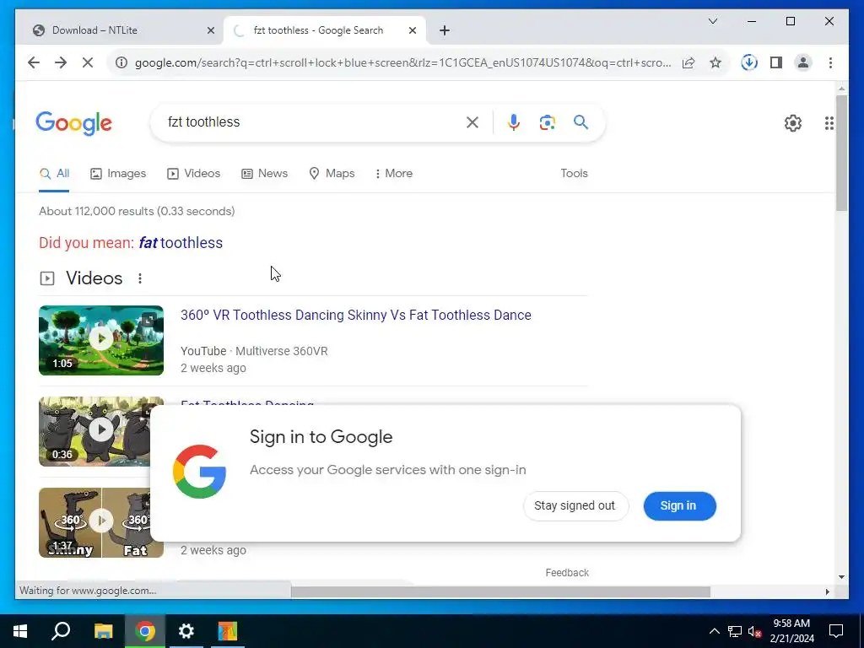Screen dimensions: 864x648
Task: Stop loading the current page
Action: (88, 62)
